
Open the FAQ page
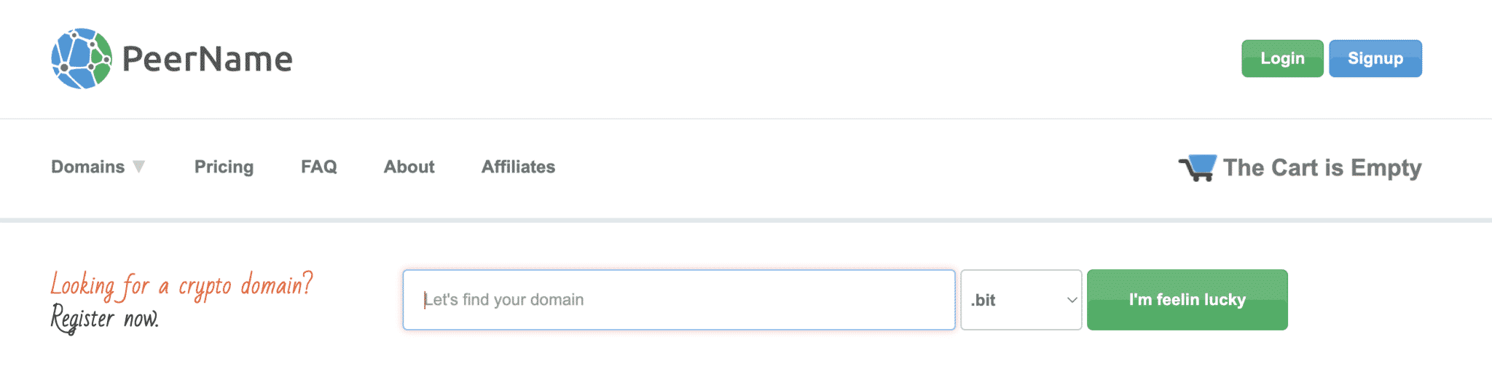(319, 167)
